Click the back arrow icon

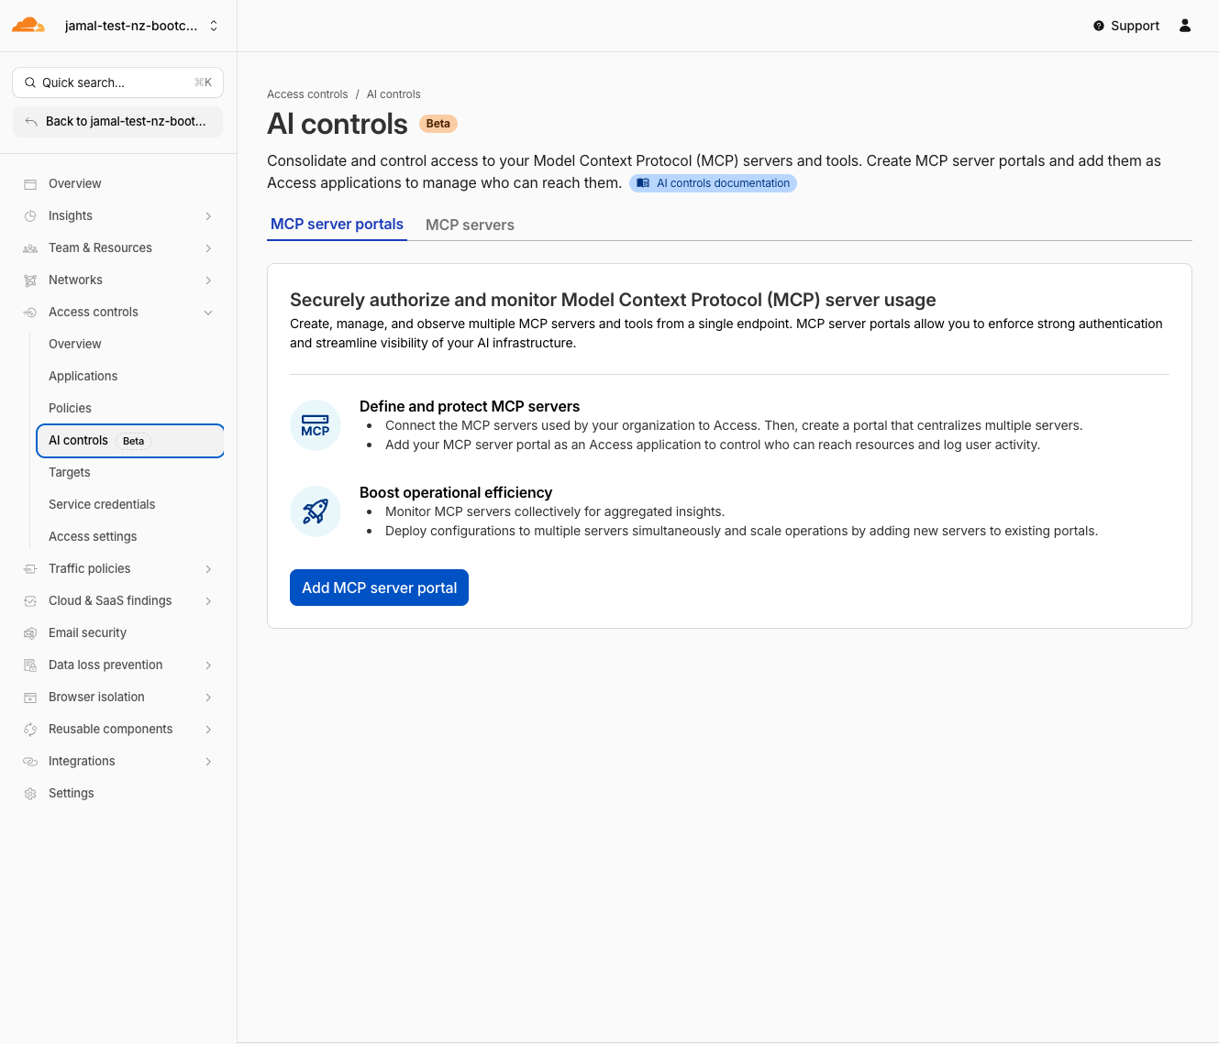pyautogui.click(x=31, y=121)
